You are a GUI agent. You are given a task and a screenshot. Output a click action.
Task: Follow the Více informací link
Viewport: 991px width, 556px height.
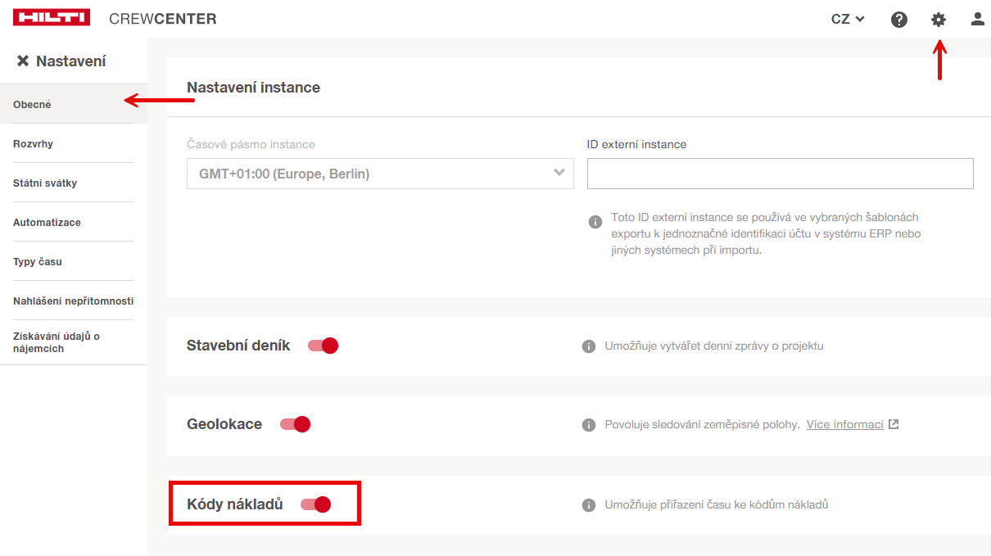pyautogui.click(x=844, y=425)
